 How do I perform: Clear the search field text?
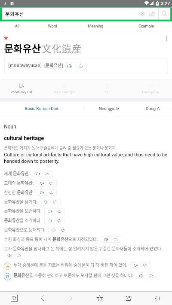pyautogui.click(x=142, y=14)
